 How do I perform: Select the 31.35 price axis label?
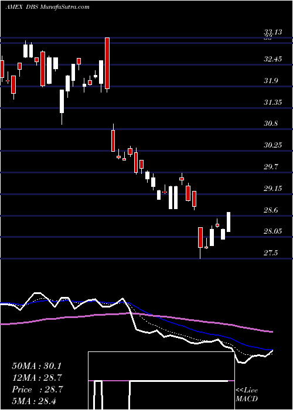[x=272, y=102]
